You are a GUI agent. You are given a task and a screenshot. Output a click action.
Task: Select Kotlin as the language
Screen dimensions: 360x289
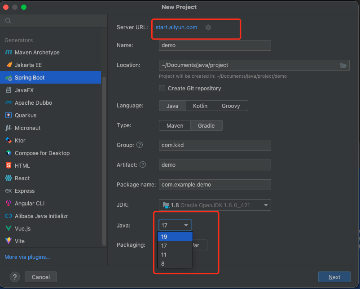click(x=200, y=106)
